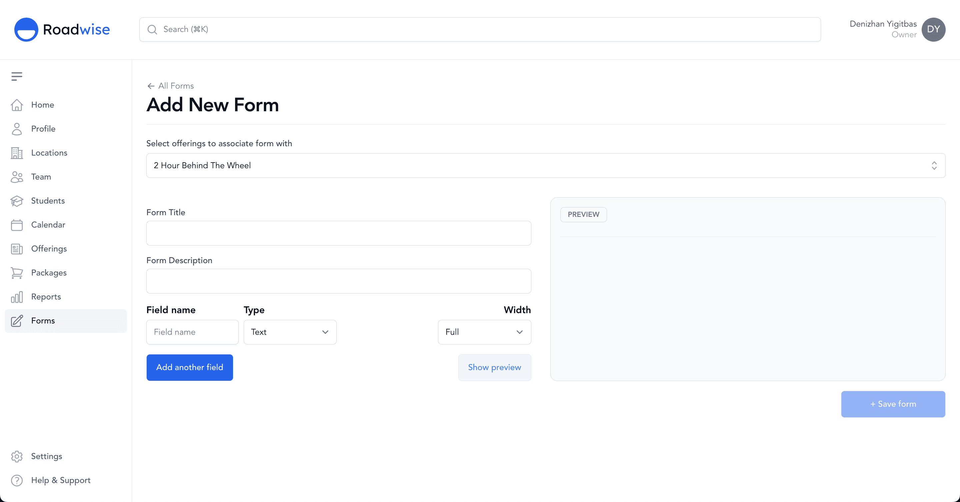Click the Form Title input field

(338, 233)
